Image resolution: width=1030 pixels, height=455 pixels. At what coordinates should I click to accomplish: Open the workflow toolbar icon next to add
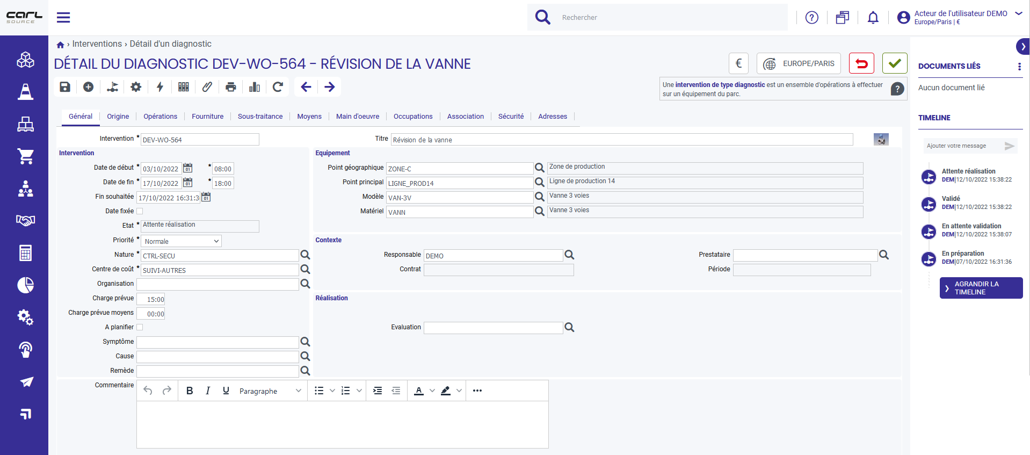pos(112,87)
